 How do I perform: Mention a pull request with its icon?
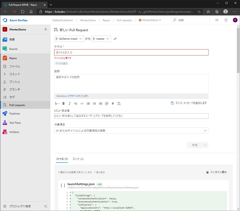point(119,103)
